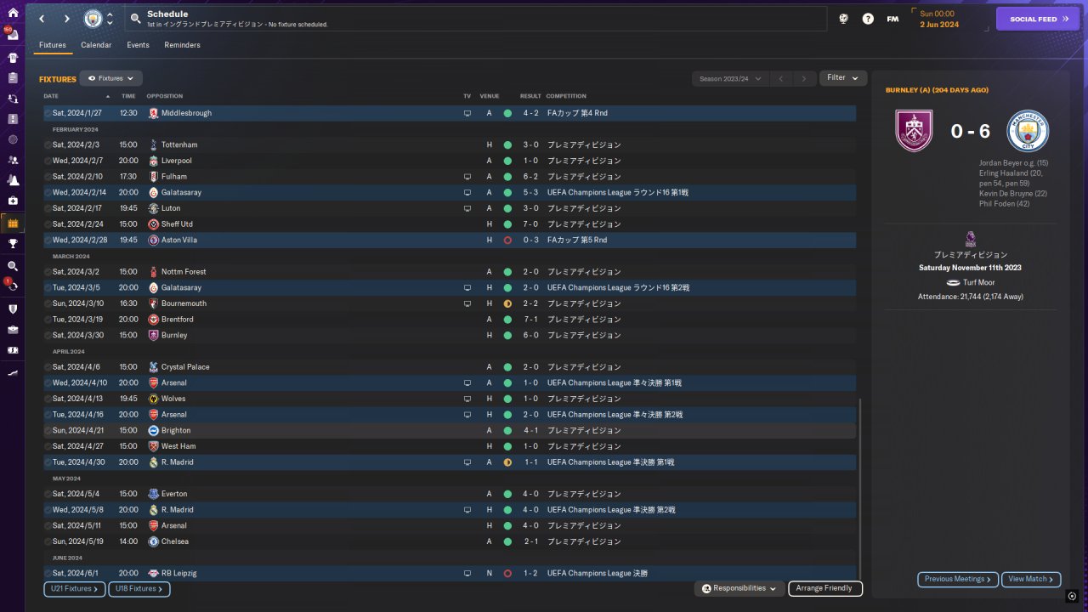Toggle the check circle for Everton fixture
Screen dimensions: 1088x612
(x=48, y=494)
